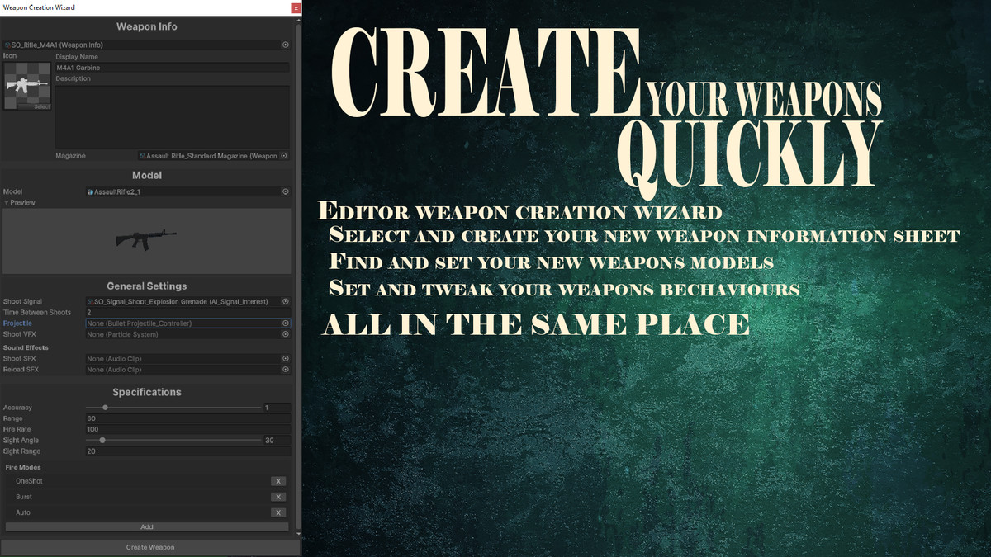Click the Fire Rate value field
The height and width of the screenshot is (557, 991).
click(x=188, y=429)
